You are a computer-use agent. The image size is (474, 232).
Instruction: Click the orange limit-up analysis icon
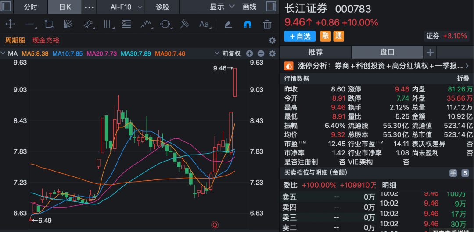289,66
